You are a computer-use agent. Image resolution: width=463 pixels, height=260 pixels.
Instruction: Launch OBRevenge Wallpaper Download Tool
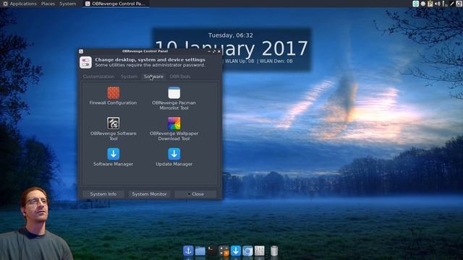(x=174, y=129)
